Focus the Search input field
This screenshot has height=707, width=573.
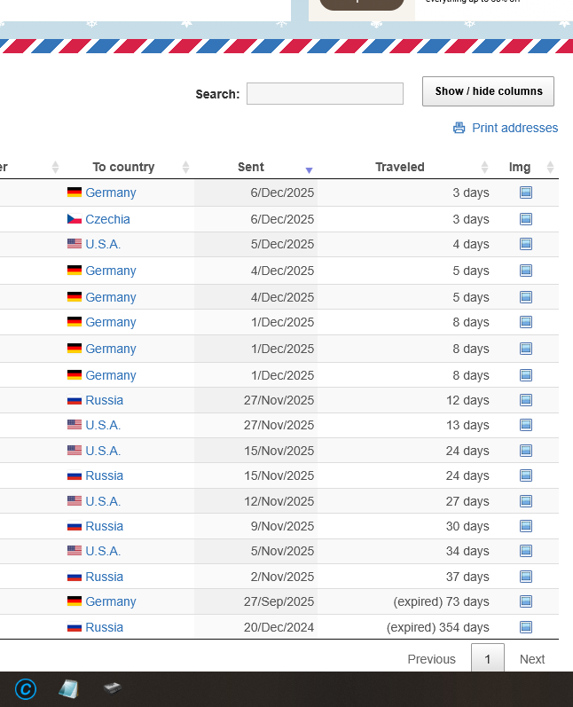click(325, 94)
